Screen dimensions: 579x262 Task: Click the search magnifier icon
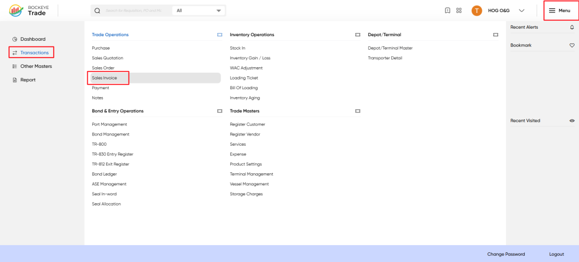pyautogui.click(x=97, y=11)
